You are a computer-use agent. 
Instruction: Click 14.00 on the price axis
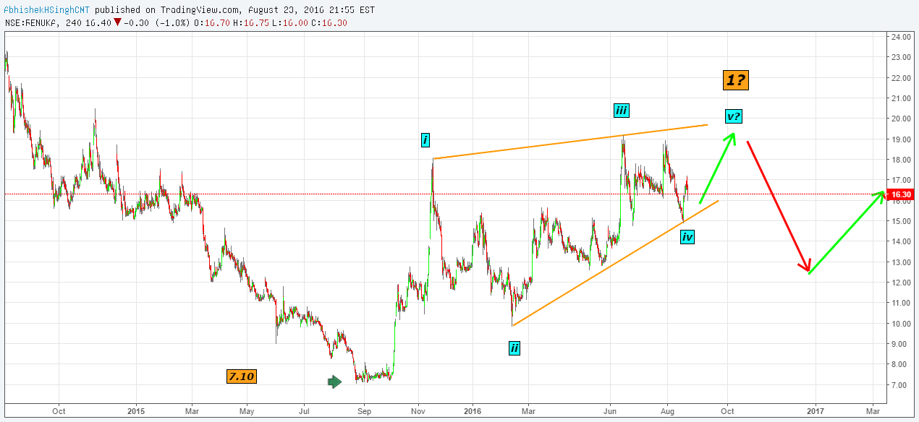pos(901,242)
